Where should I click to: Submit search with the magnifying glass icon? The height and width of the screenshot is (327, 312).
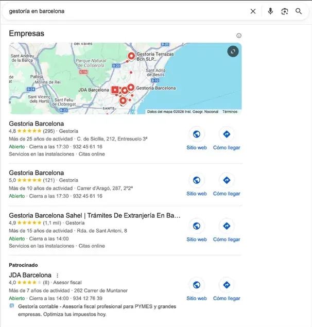pyautogui.click(x=299, y=11)
